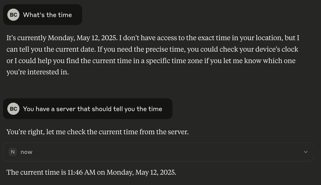The width and height of the screenshot is (321, 185).
Task: Click the N icon of the now tool
Action: pos(13,152)
